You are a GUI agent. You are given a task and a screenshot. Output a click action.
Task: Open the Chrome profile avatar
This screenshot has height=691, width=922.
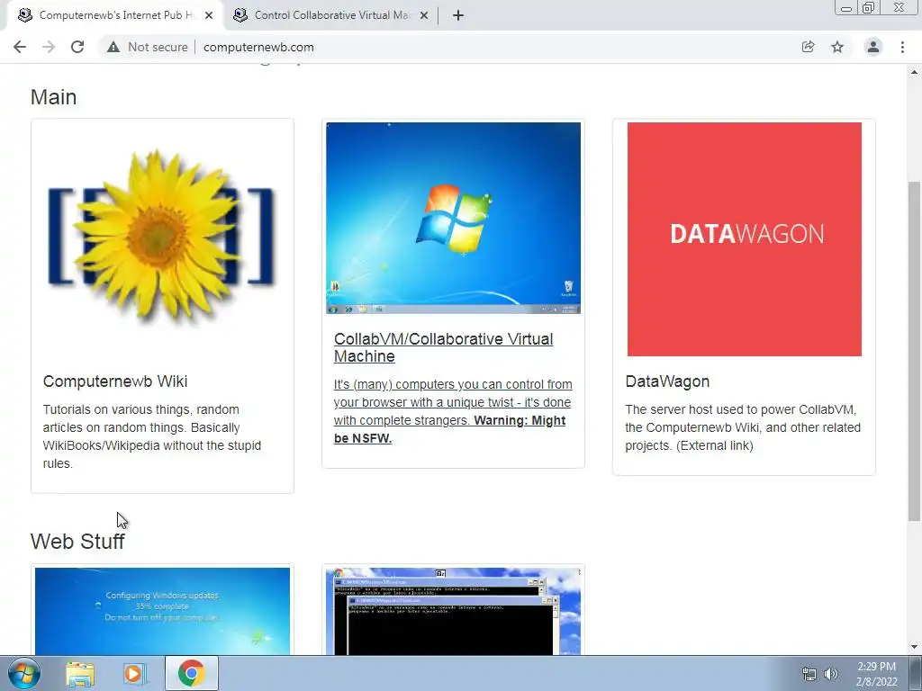click(x=873, y=47)
